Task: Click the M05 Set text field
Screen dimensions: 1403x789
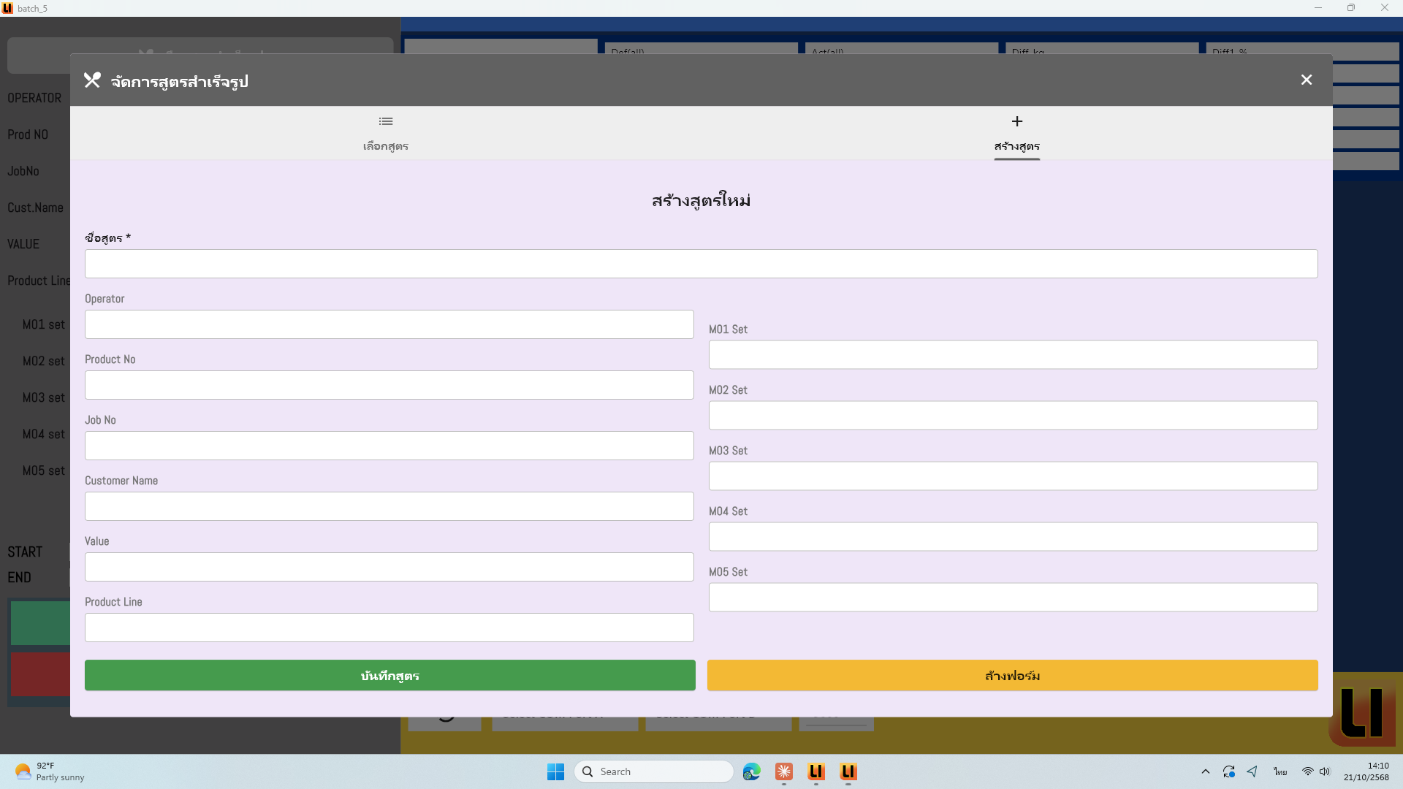Action: (x=1013, y=598)
